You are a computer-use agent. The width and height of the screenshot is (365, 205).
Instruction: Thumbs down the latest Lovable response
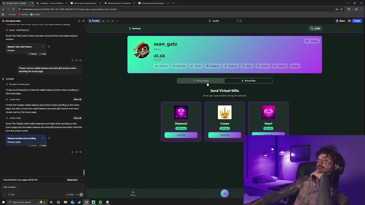tap(76, 152)
